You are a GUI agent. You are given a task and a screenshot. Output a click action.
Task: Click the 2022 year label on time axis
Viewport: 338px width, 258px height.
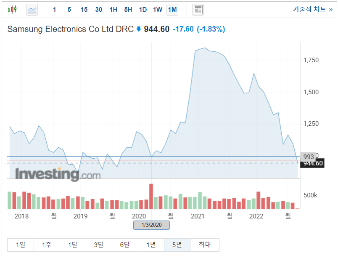click(256, 216)
